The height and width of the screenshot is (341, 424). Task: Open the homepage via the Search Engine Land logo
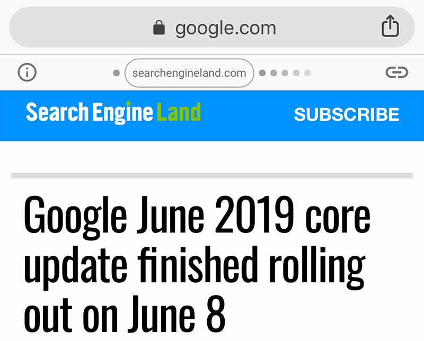[112, 113]
